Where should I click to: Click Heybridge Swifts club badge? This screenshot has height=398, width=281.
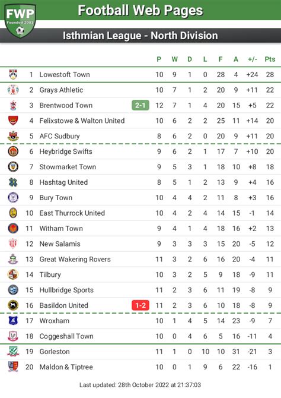(x=13, y=151)
